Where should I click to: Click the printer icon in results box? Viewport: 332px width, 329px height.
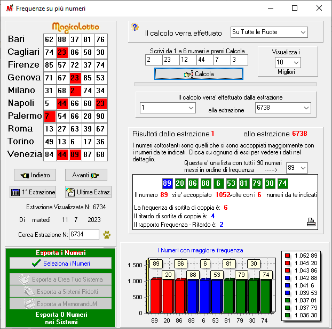[311, 223]
